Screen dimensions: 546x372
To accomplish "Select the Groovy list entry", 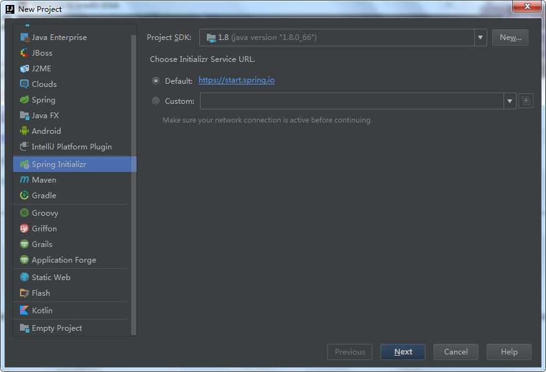I will [x=72, y=213].
